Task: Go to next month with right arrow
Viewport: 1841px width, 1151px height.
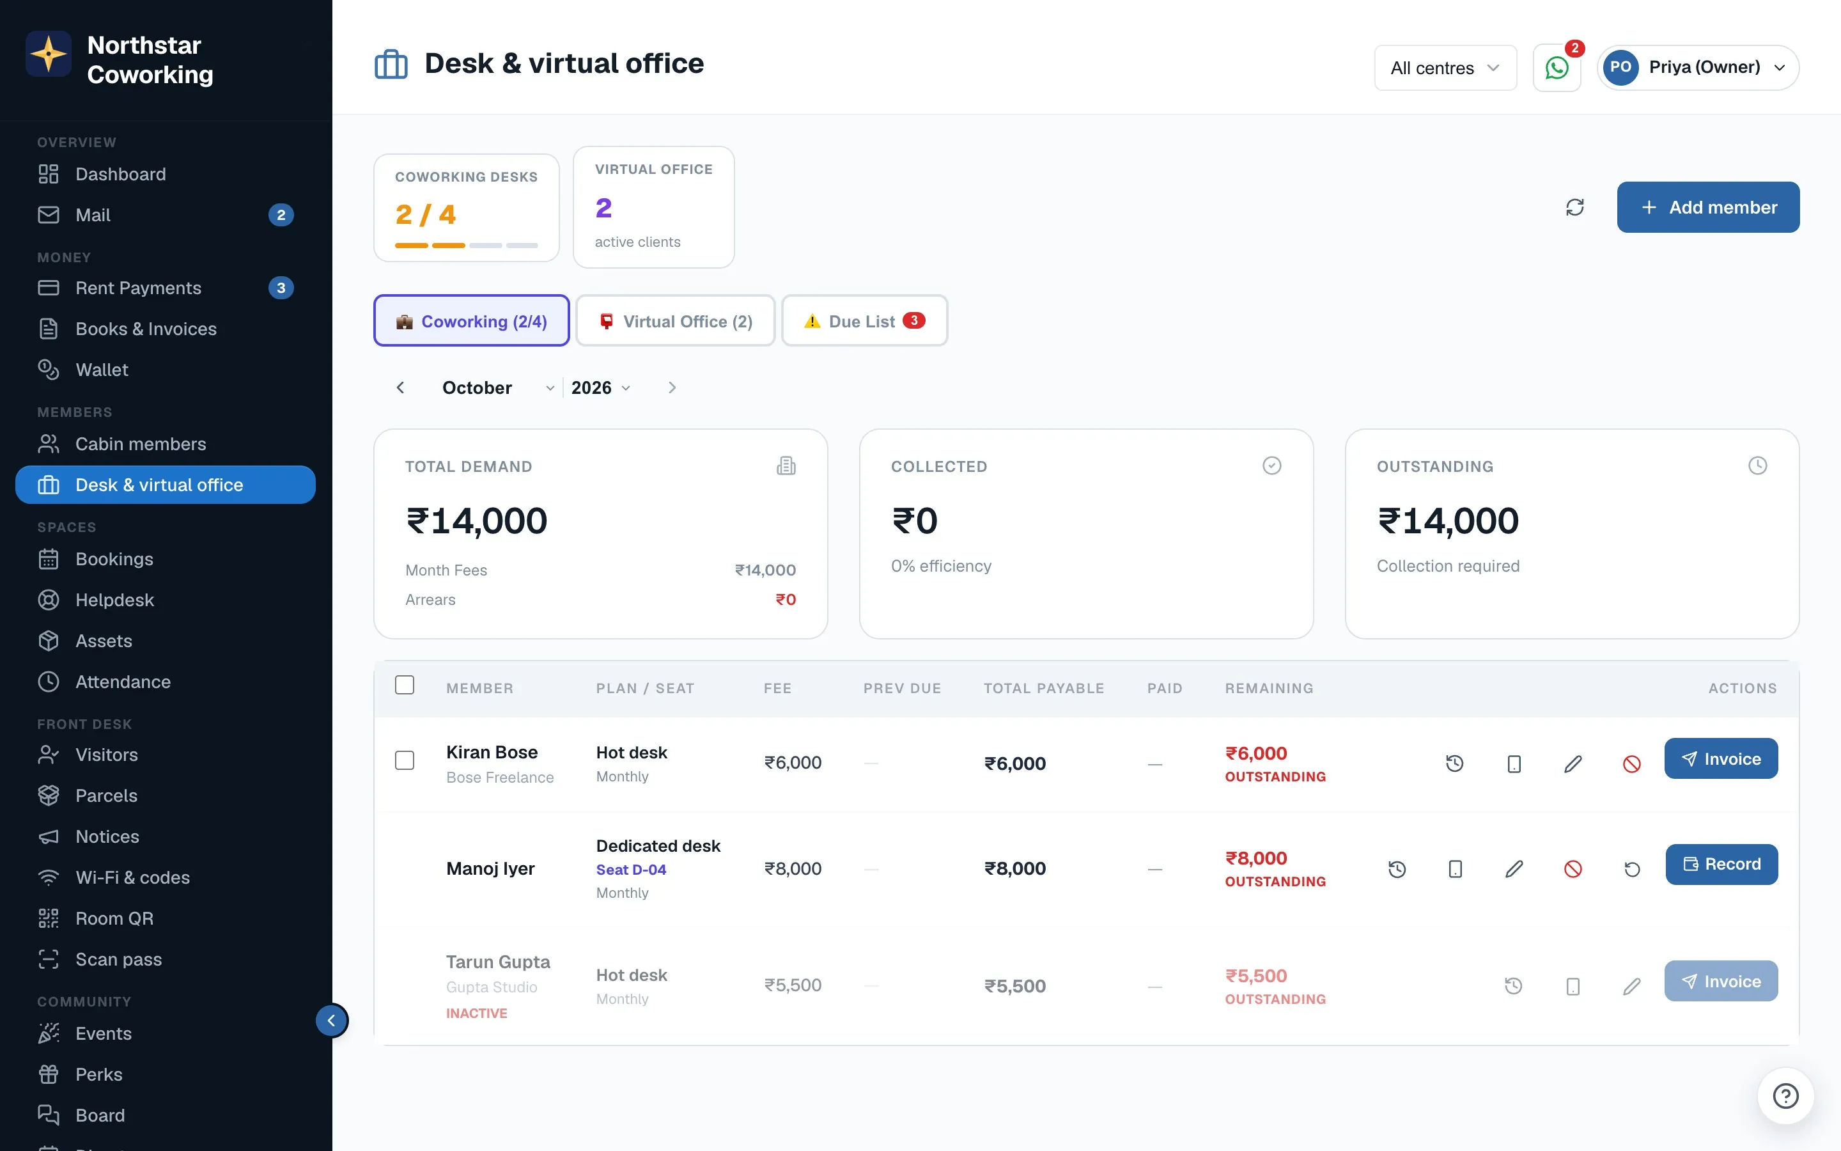Action: (x=672, y=388)
